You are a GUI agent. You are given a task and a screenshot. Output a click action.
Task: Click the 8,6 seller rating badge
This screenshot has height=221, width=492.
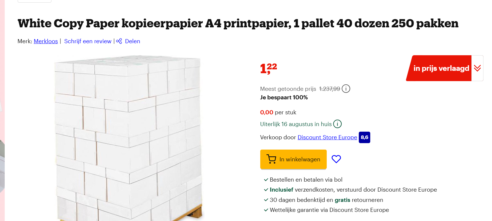coord(364,137)
